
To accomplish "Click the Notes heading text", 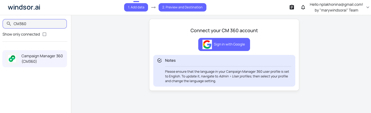I will point(170,60).
